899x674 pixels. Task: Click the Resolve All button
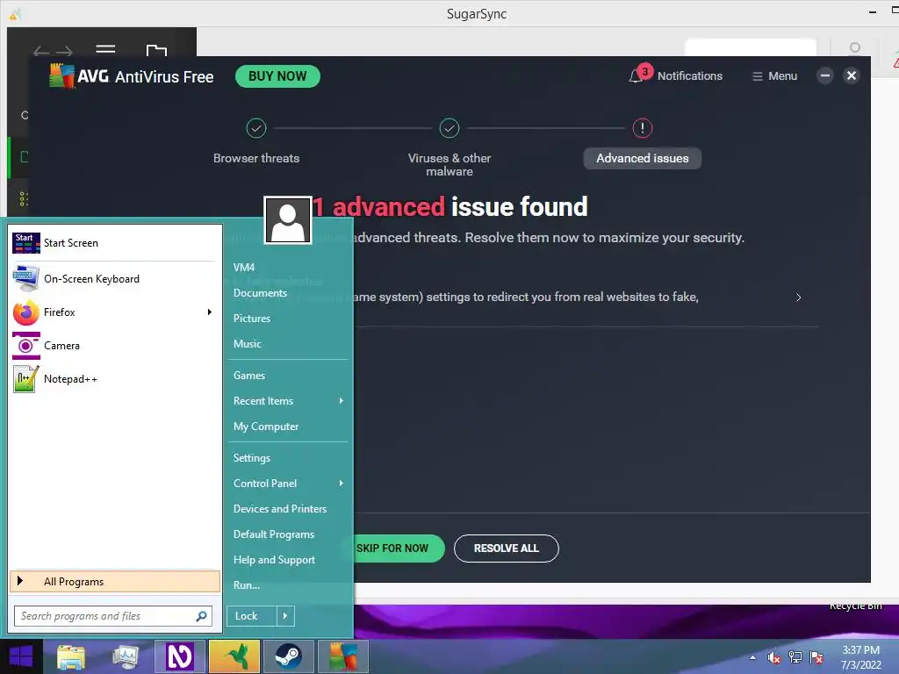click(507, 549)
